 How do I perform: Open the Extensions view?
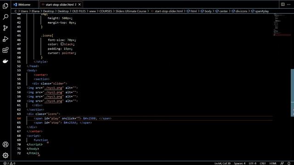click(x=6, y=50)
